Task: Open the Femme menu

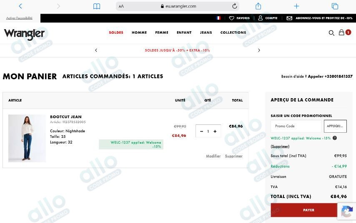Action: click(162, 32)
